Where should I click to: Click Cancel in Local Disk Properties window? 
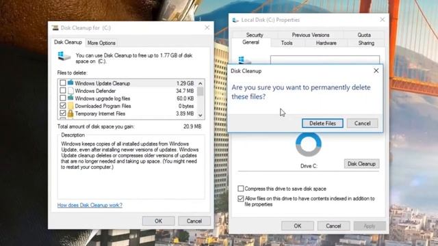tap(333, 226)
